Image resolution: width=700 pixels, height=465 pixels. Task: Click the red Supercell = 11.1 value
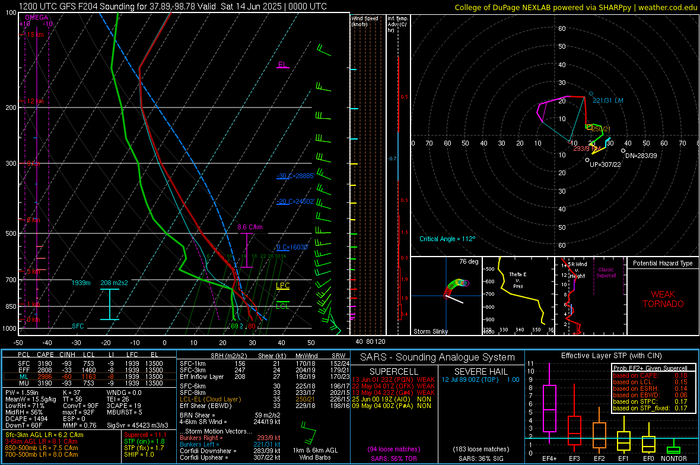tap(145, 435)
